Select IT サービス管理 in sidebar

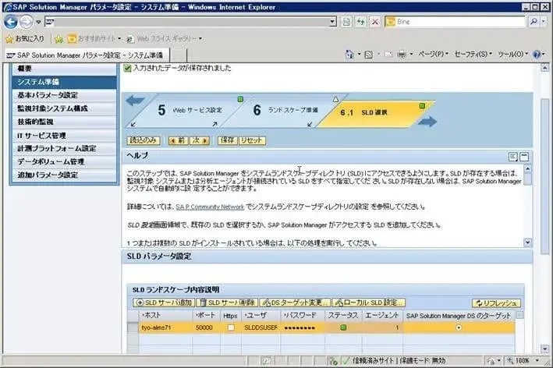(x=64, y=136)
